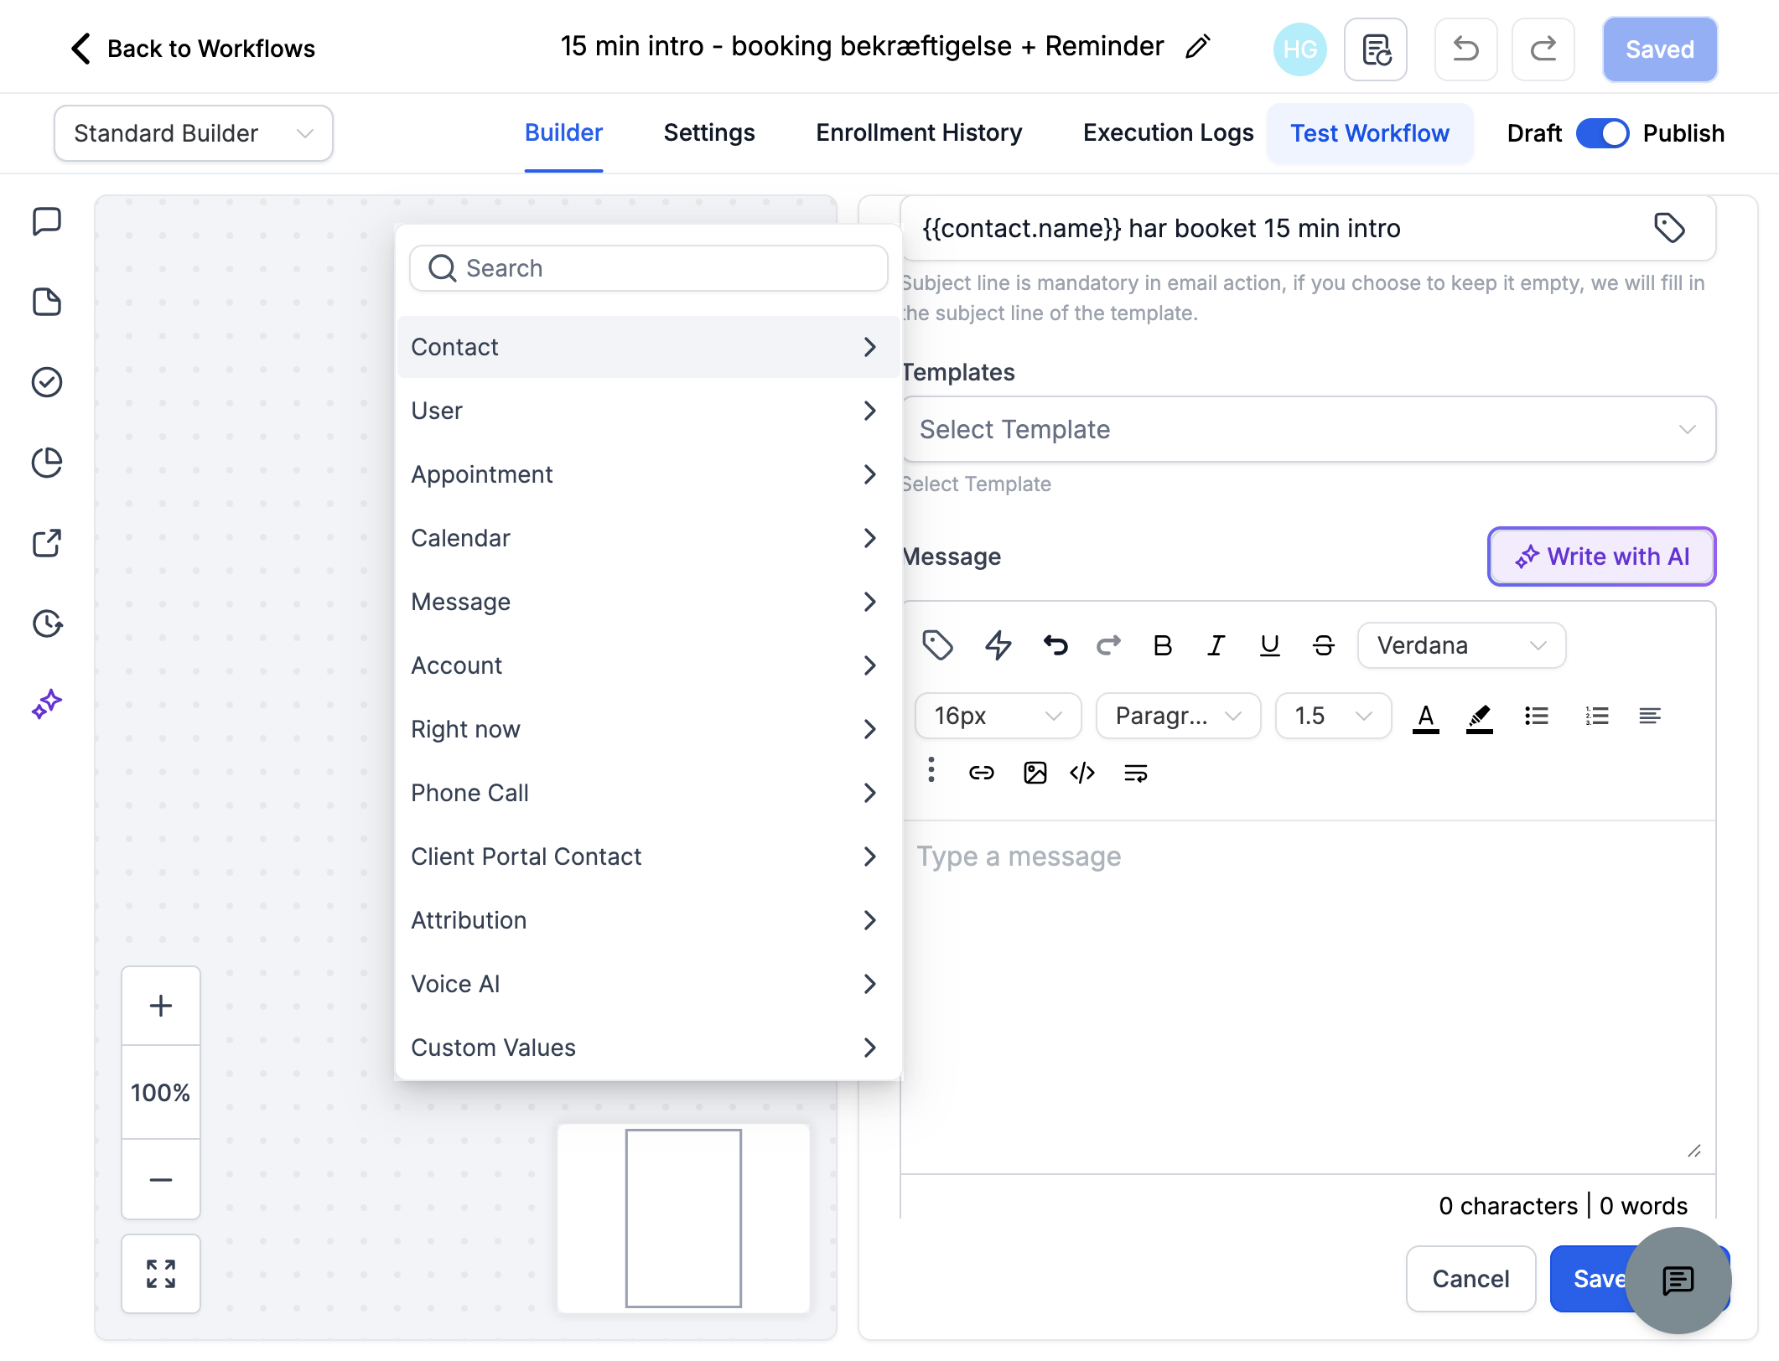
Task: Expand the Appointment custom values category
Action: 648,474
